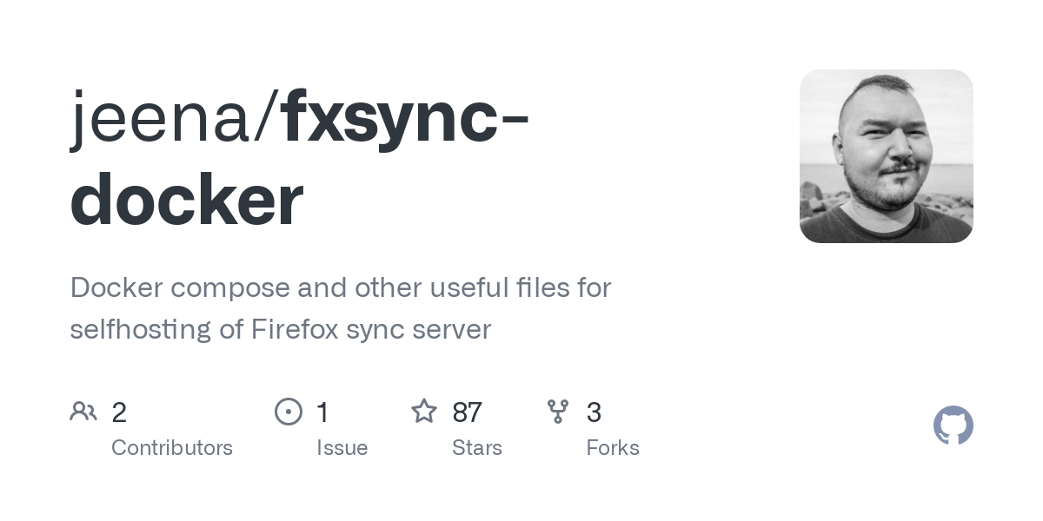Click the stars count number 87
The image size is (1043, 521).
tap(467, 412)
